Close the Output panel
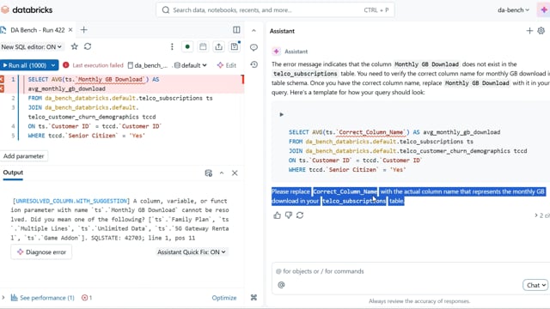Image resolution: width=550 pixels, height=309 pixels. (x=235, y=173)
